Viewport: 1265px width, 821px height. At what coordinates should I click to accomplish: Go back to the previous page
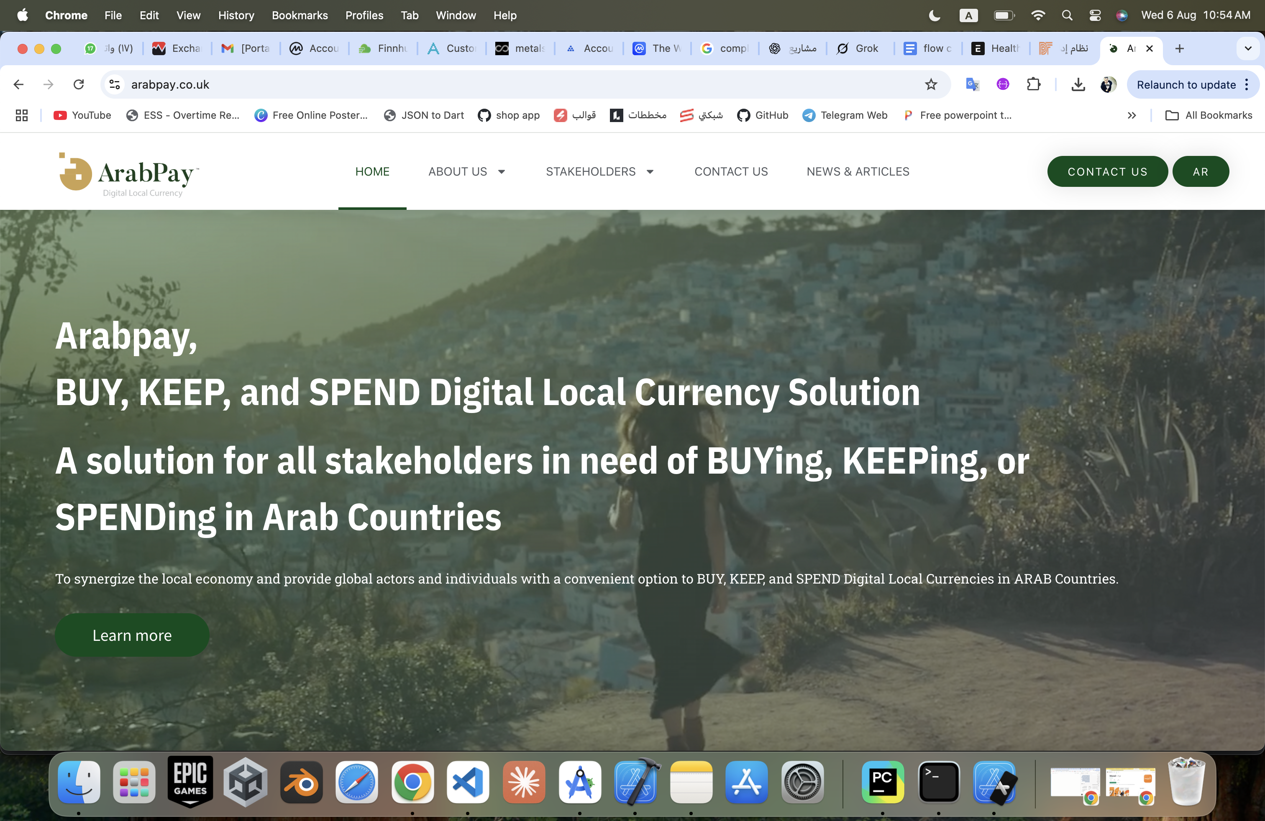click(x=18, y=84)
